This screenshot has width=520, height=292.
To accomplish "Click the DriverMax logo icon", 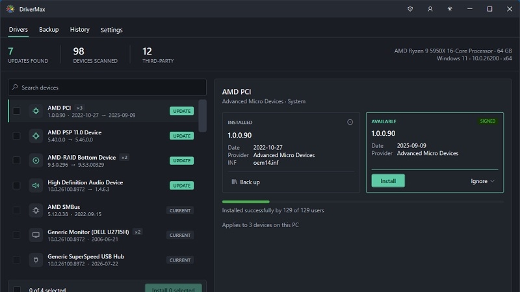I will point(10,9).
